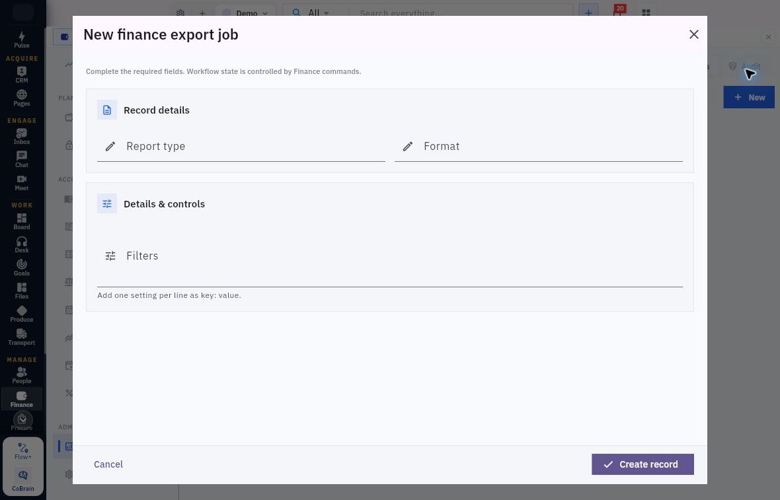Click the blue plus quick-add button

pos(588,13)
